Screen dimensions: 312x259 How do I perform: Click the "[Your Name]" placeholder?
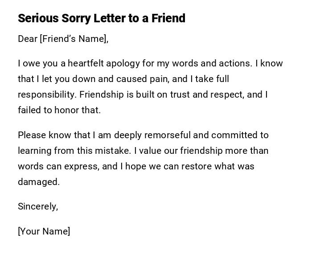44,231
